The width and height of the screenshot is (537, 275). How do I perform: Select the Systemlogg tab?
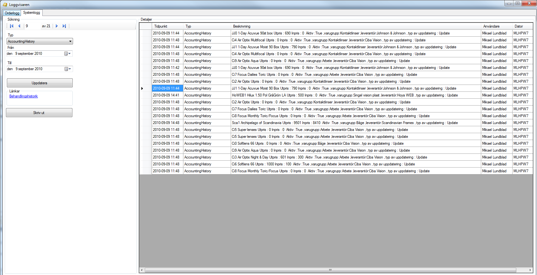[32, 13]
